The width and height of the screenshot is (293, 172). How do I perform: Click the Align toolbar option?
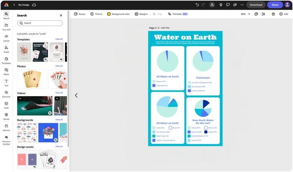pyautogui.click(x=158, y=14)
